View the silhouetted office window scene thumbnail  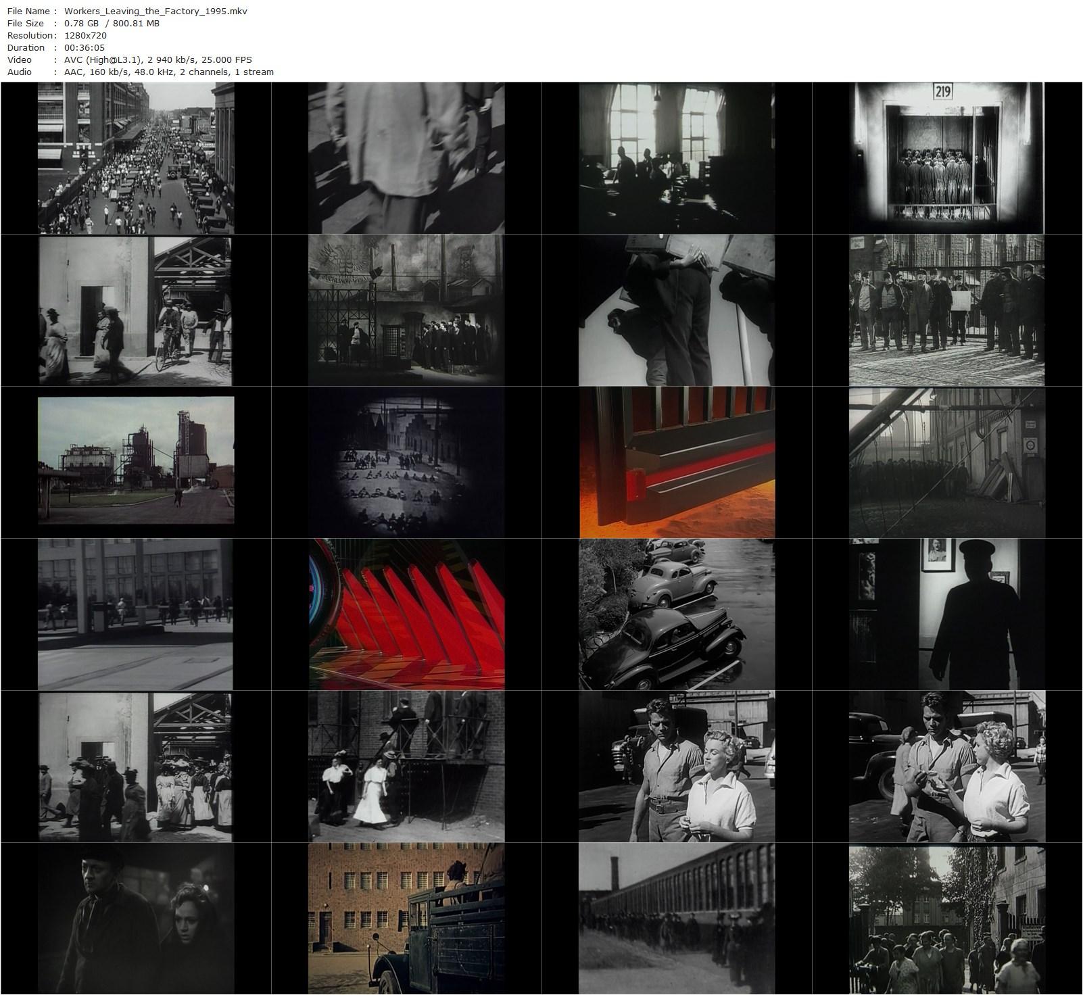pyautogui.click(x=676, y=157)
